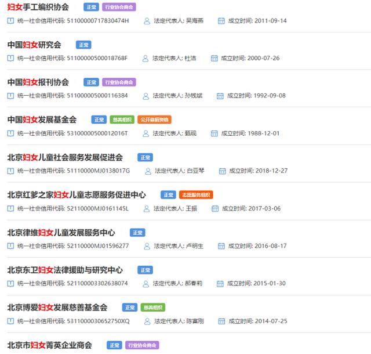Open 中国妇女发展基金会 organization entry
This screenshot has width=371, height=354.
(x=42, y=120)
